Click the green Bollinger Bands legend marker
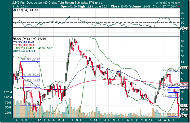This screenshot has width=190, height=123. tap(14, 48)
